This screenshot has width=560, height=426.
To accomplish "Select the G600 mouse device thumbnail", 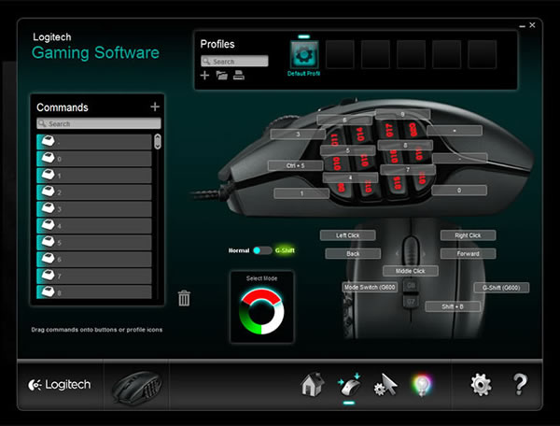I will click(137, 388).
